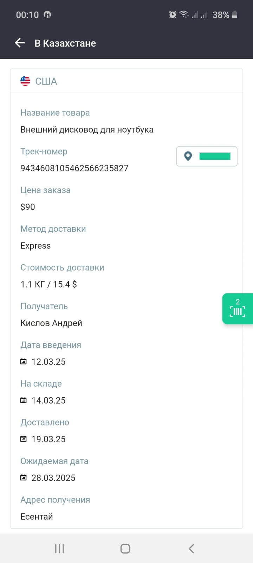Tap the battery indicator in status bar

coord(235,14)
